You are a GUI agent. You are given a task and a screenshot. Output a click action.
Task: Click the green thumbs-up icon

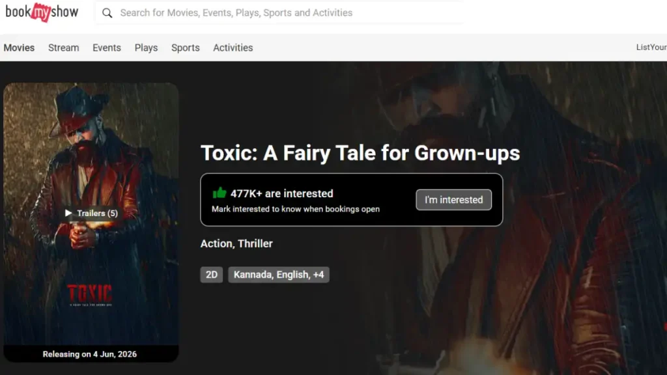(x=219, y=193)
